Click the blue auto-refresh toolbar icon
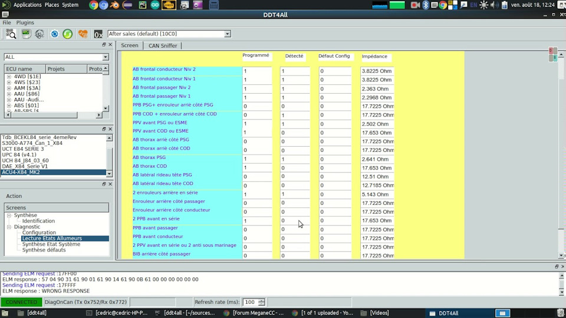 point(54,34)
